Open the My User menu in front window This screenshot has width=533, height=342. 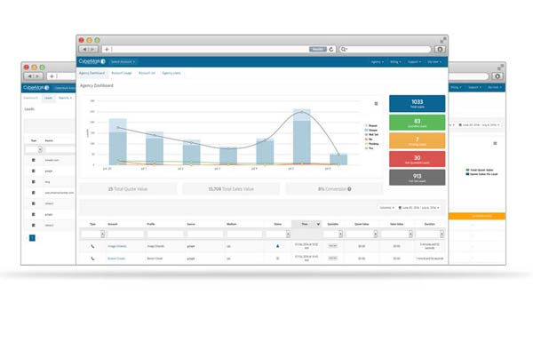point(434,62)
